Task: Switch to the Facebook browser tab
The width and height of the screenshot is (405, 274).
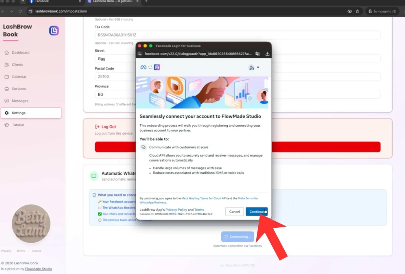Action: pos(55,1)
